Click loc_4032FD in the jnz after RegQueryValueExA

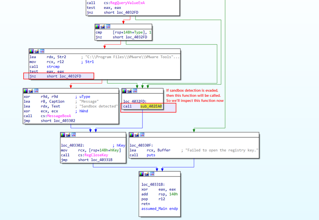coord(128,12)
